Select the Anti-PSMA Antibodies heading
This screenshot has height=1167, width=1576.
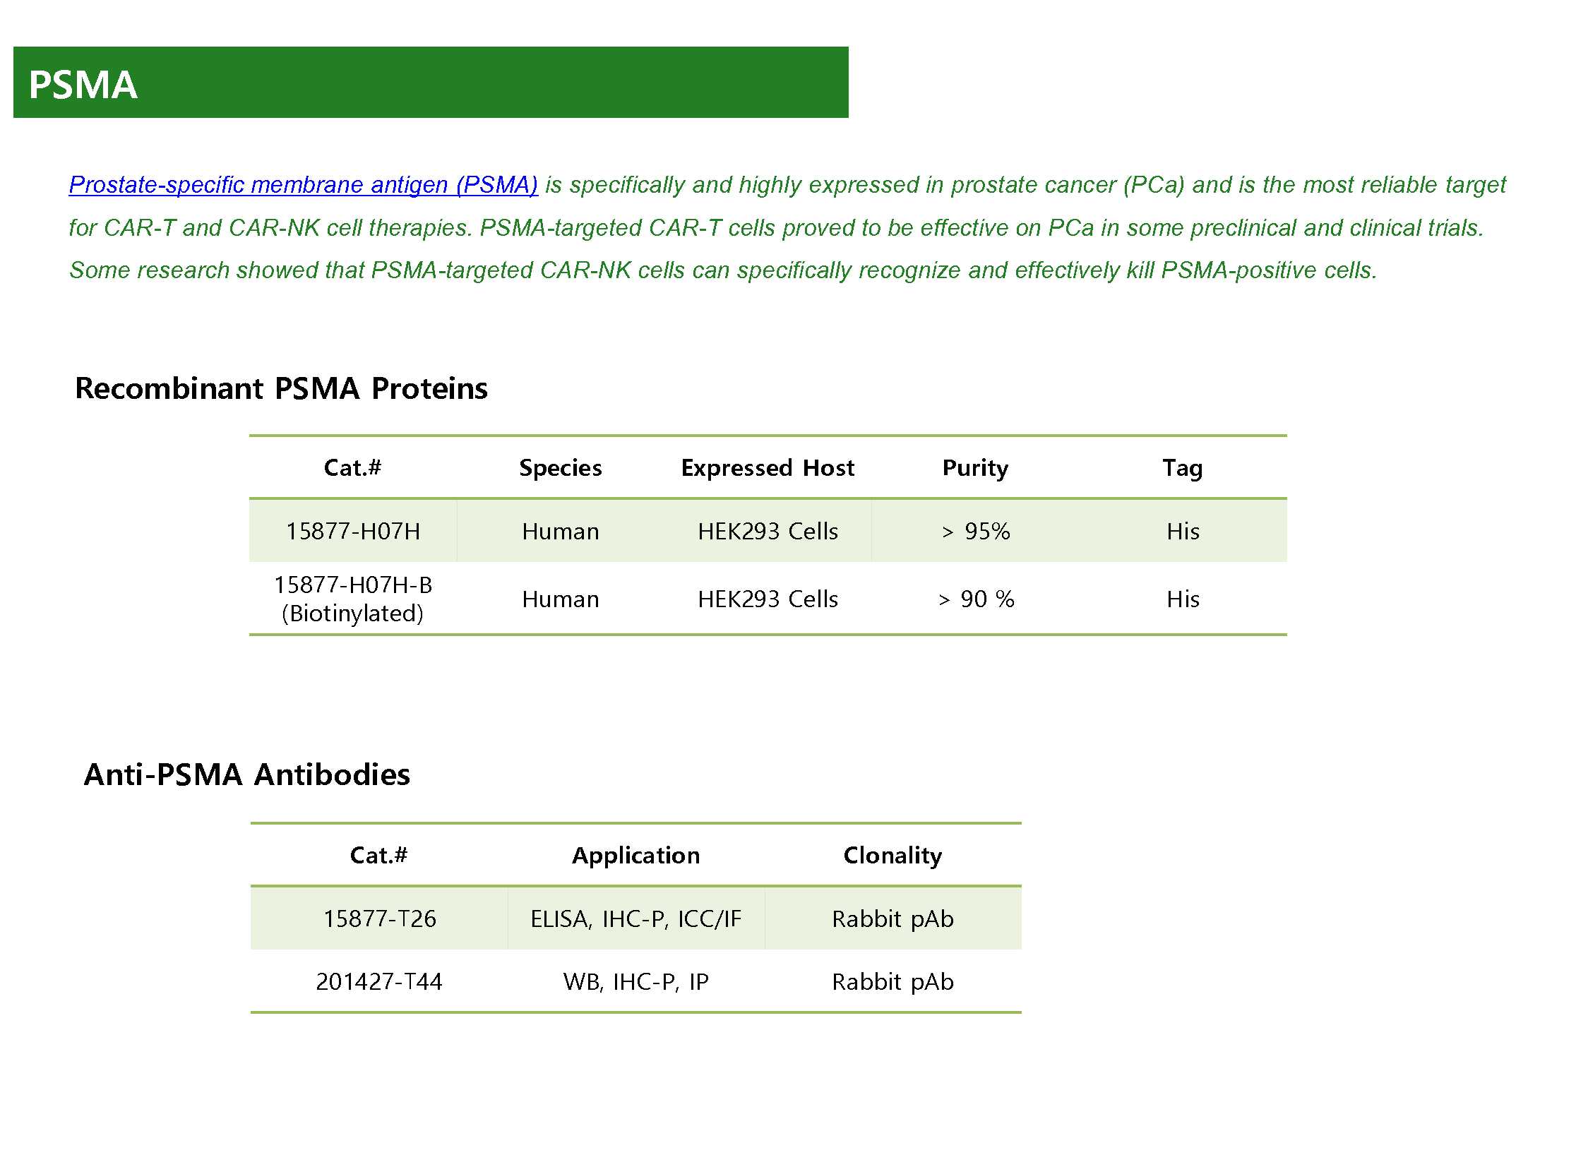coord(246,774)
